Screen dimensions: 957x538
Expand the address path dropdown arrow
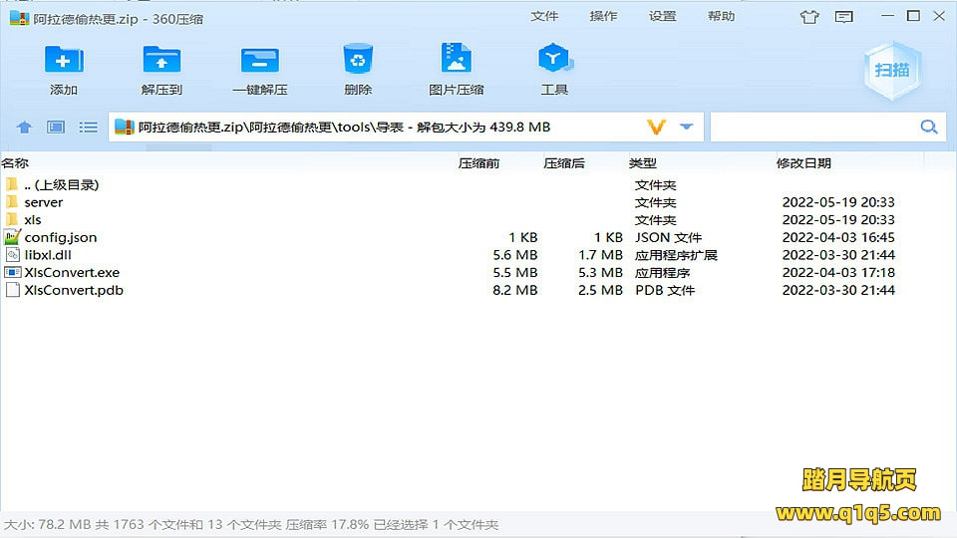click(x=686, y=127)
